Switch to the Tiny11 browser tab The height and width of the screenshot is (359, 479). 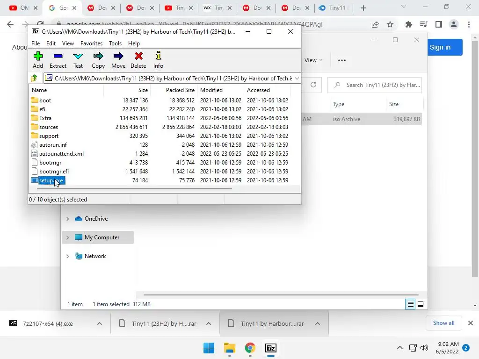pos(334,8)
